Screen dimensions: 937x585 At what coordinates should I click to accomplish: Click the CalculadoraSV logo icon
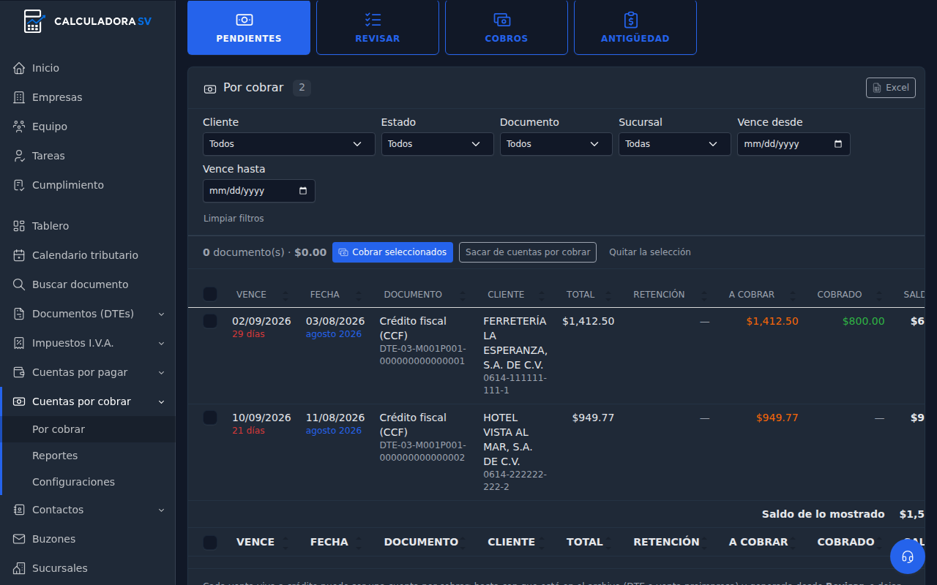[34, 21]
